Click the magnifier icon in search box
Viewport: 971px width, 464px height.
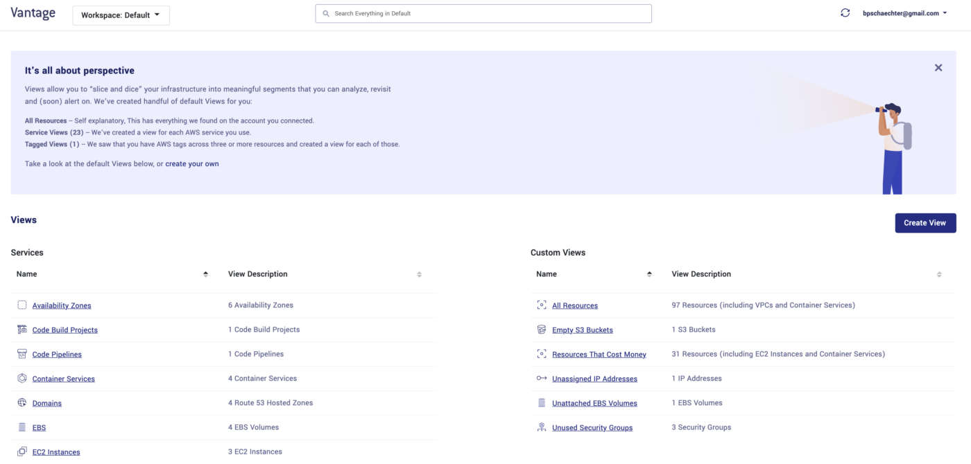pyautogui.click(x=326, y=14)
